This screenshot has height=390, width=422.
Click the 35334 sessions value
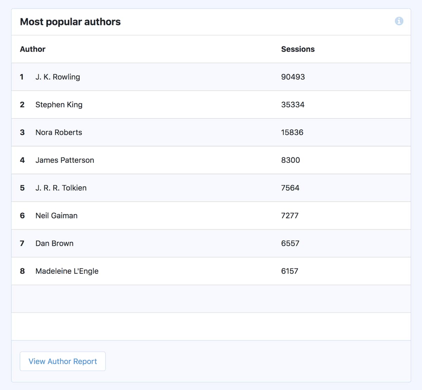[293, 104]
